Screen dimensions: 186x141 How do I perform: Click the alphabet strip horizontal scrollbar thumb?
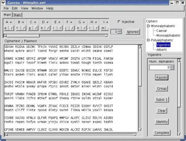pos(23,36)
